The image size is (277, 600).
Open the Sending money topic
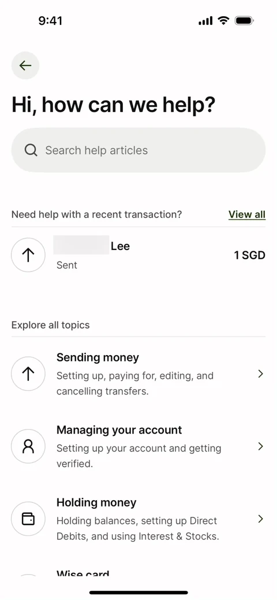click(x=138, y=374)
